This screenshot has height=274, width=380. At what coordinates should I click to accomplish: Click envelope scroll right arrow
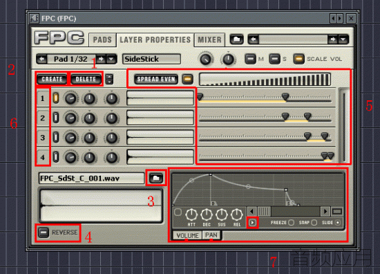(325, 212)
